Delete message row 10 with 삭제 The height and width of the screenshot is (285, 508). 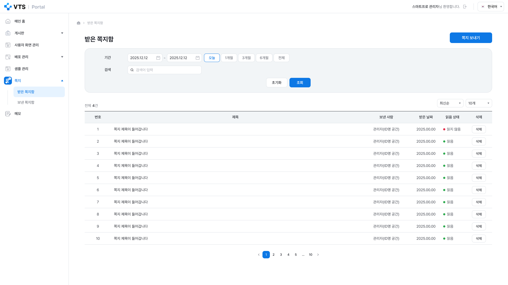pos(479,239)
